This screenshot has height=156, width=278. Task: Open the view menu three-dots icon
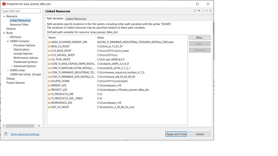210,11
